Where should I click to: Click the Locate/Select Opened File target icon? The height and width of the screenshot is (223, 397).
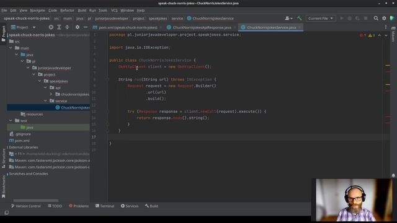pyautogui.click(x=51, y=27)
